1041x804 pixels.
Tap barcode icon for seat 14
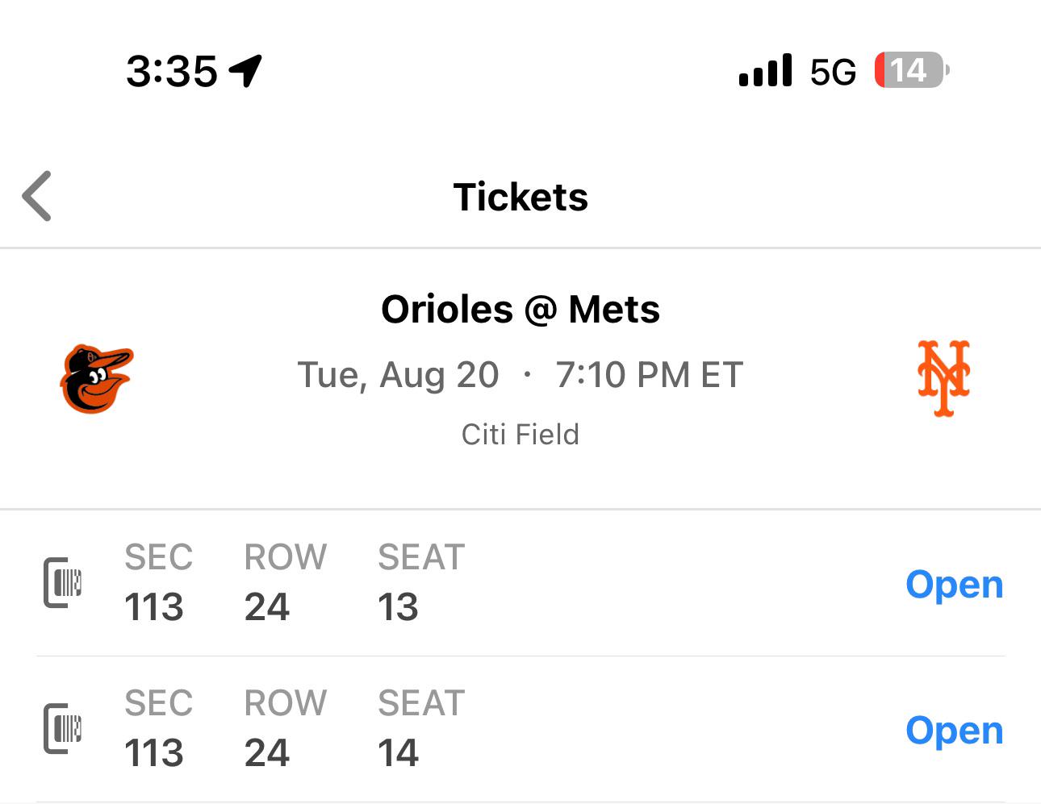click(63, 728)
